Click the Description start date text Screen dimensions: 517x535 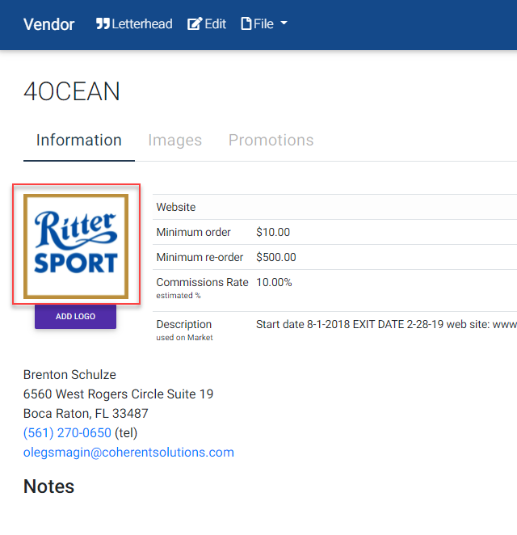point(386,324)
